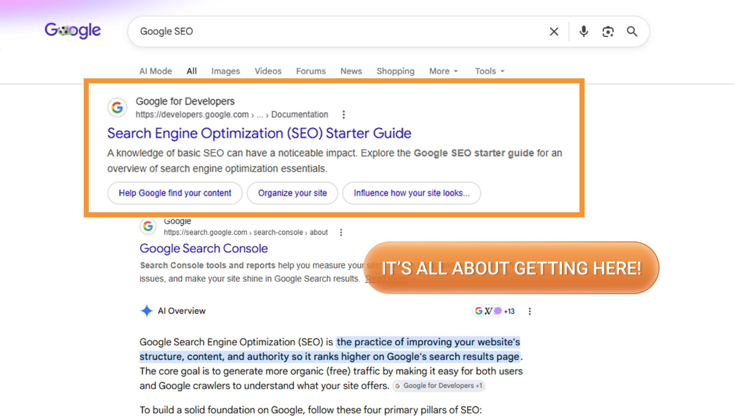
Task: Click Organize your site chip
Action: pyautogui.click(x=292, y=193)
